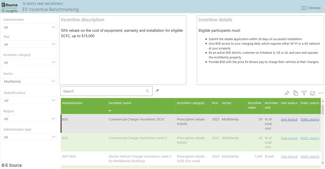Open table in focus mode
This screenshot has height=169, width=325.
pos(313,93)
